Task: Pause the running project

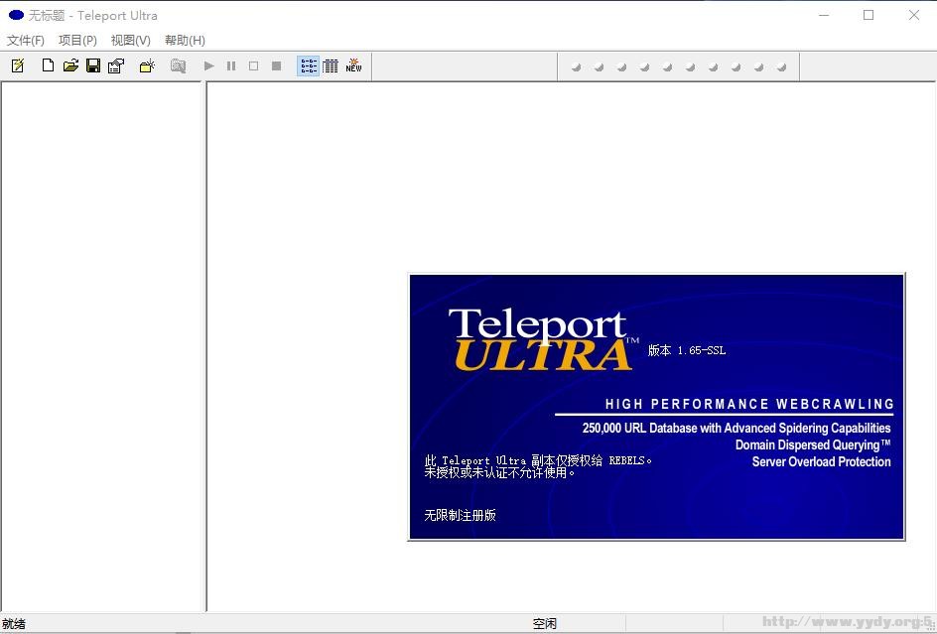Action: point(231,65)
